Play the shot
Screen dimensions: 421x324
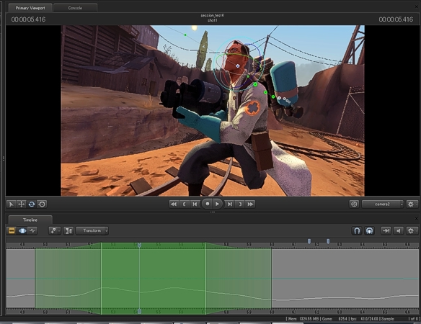coord(218,204)
